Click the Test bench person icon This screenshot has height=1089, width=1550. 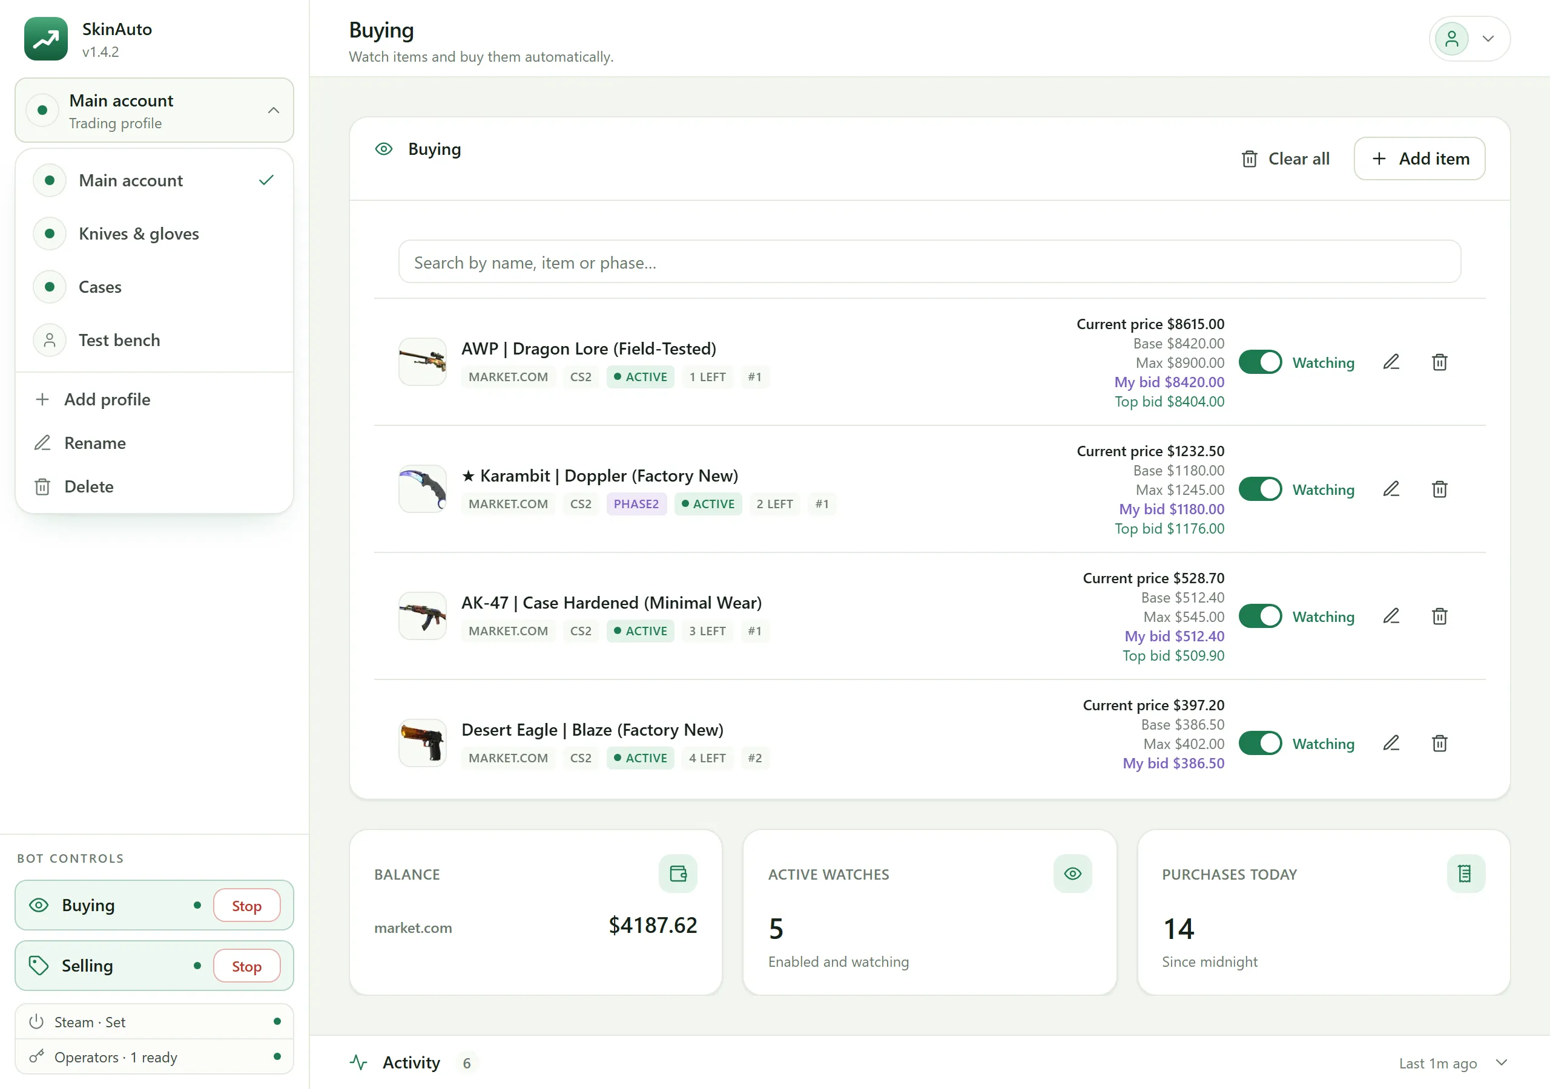pyautogui.click(x=49, y=340)
